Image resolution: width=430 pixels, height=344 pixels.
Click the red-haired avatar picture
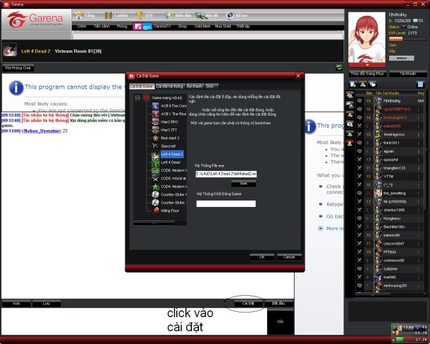pos(367,38)
